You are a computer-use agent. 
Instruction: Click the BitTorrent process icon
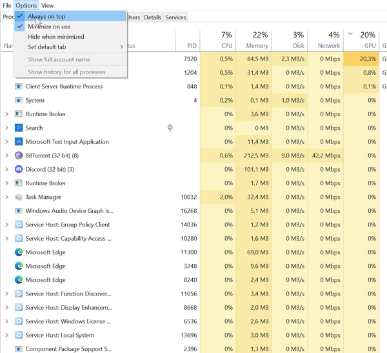[19, 156]
